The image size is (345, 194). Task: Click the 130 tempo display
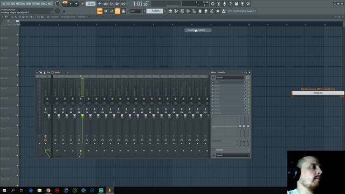click(x=90, y=4)
